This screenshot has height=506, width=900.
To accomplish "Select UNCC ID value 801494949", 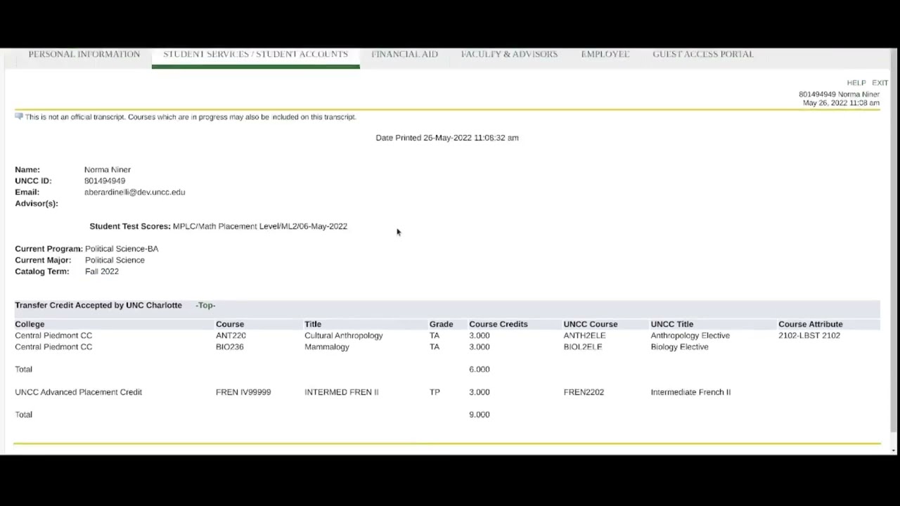I will point(105,181).
